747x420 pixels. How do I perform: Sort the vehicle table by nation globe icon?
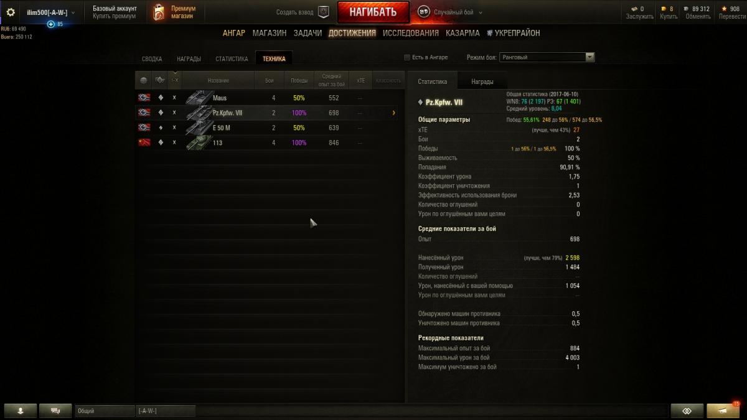pos(144,80)
